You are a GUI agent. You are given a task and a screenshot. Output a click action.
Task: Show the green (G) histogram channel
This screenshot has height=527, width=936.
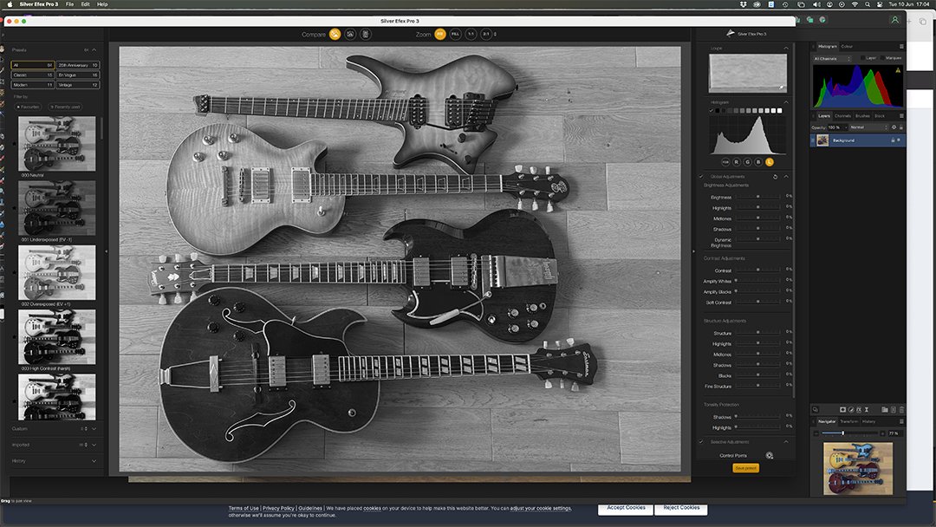(747, 162)
